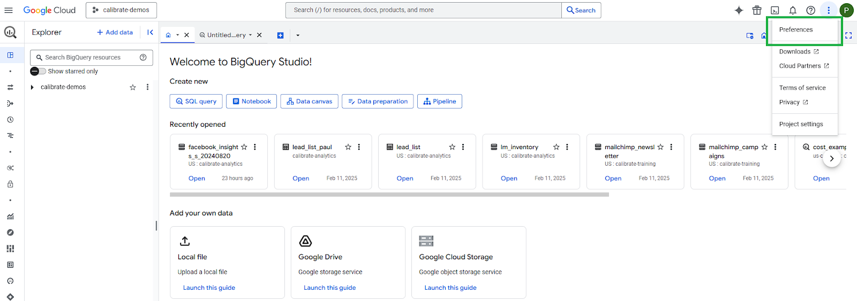Star the lead_list_paul table card
This screenshot has height=301, width=857.
click(348, 147)
